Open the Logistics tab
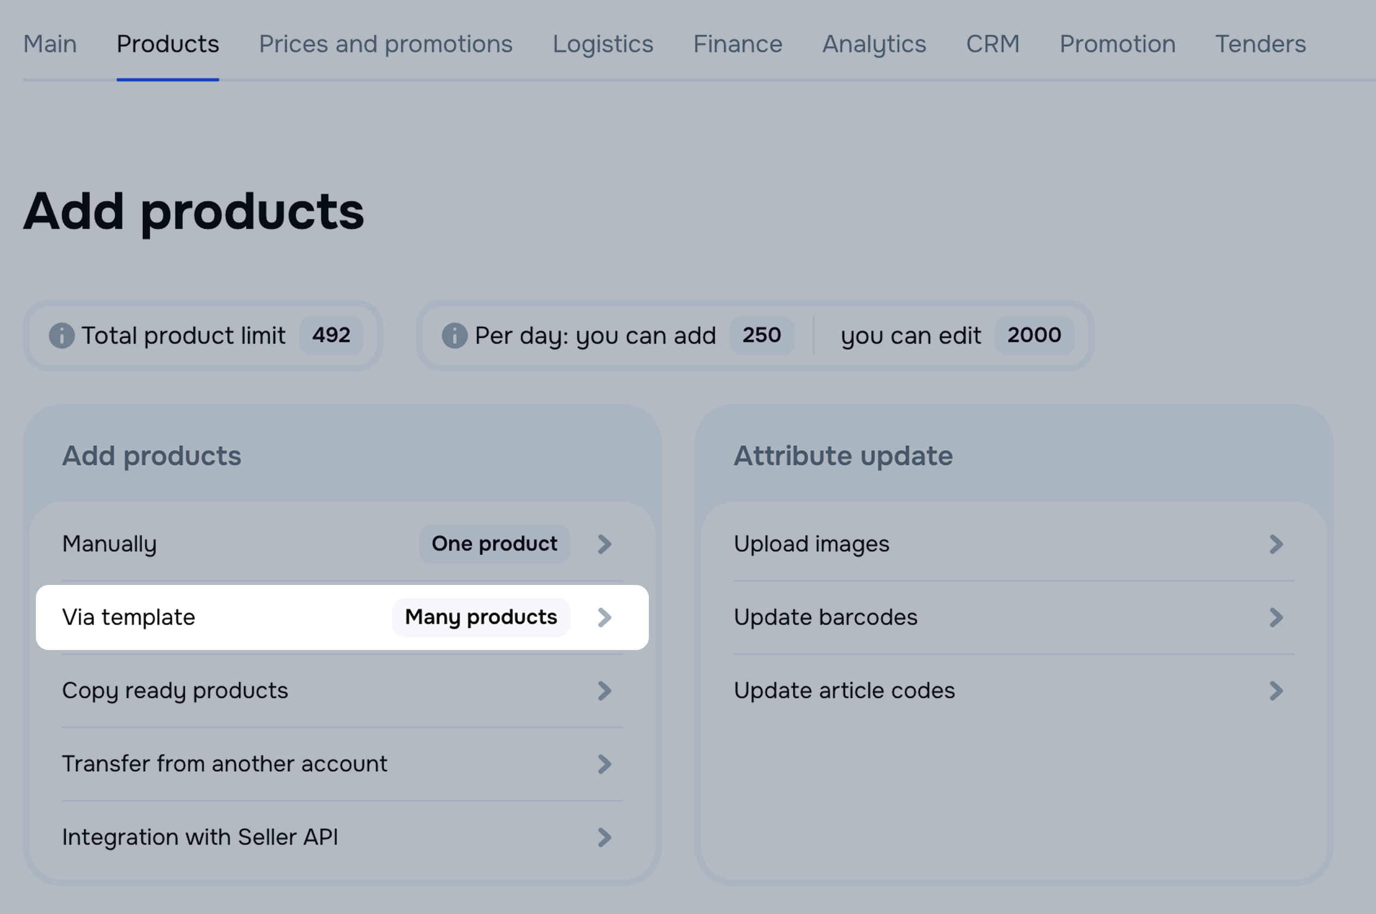The height and width of the screenshot is (914, 1376). coord(603,45)
